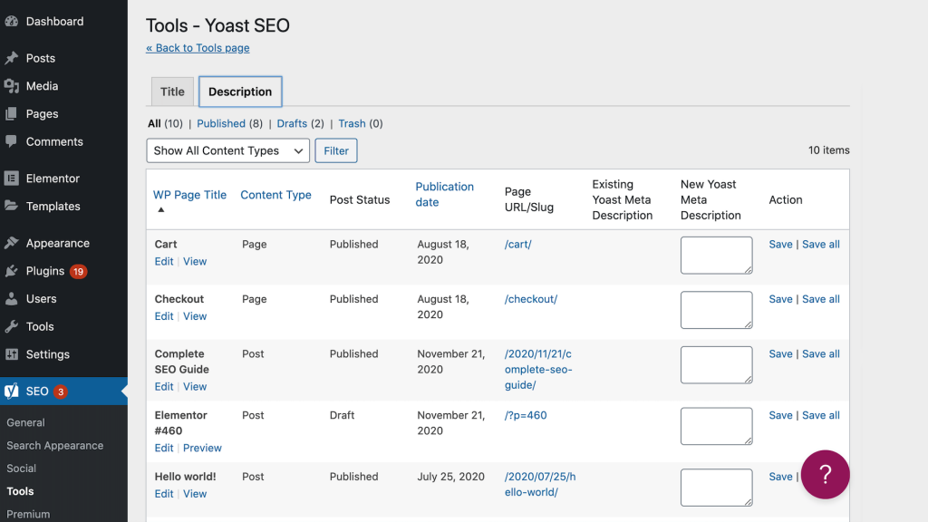Click the Cart row meta description field
This screenshot has width=928, height=522.
pyautogui.click(x=716, y=255)
